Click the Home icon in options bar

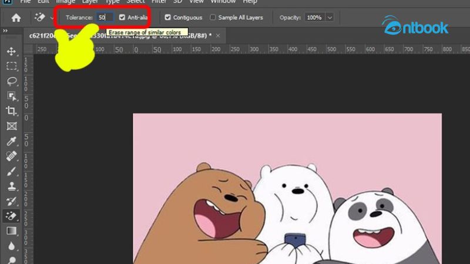click(16, 18)
